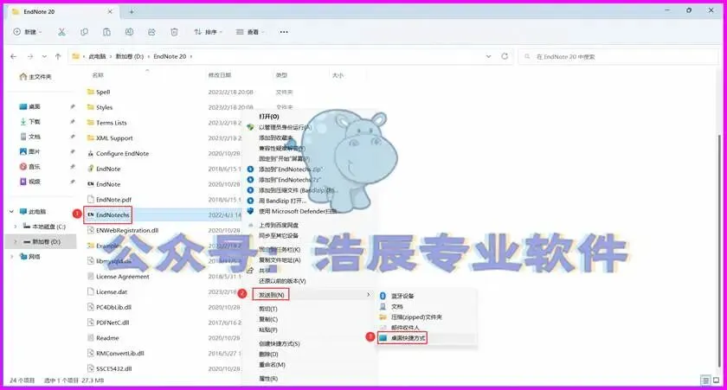Choose 重命名(M) in the context menu
Screen dimensions: 727x390
[272, 365]
